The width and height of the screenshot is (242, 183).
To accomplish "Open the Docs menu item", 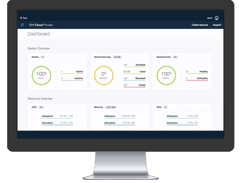I will pyautogui.click(x=25, y=18).
